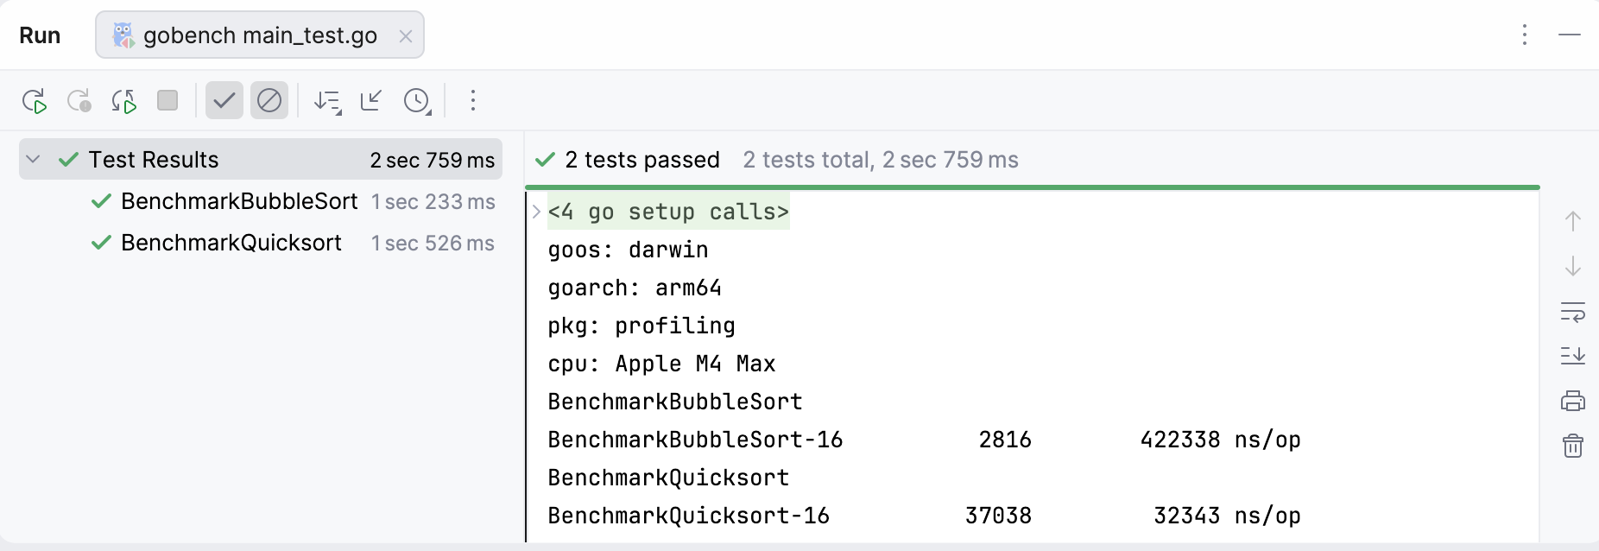Screen dimensions: 1599x551
Task: Toggle scroll to end of console
Action: [1573, 355]
